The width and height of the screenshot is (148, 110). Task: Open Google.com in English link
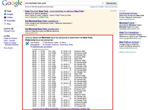coord(97,7)
